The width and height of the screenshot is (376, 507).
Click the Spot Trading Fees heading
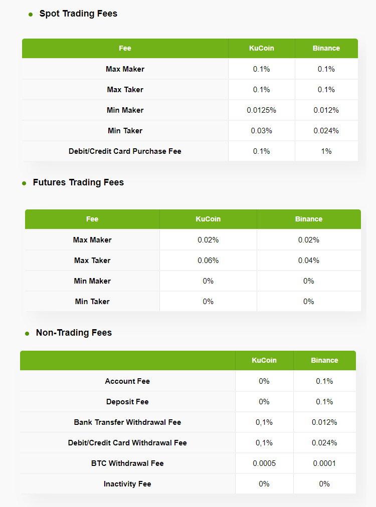(x=78, y=14)
